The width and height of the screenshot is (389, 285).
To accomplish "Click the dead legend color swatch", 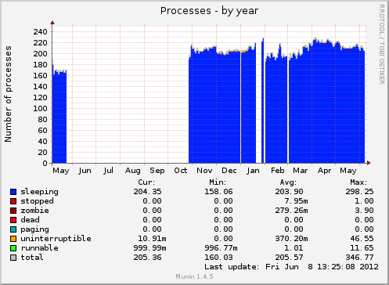I will [13, 220].
